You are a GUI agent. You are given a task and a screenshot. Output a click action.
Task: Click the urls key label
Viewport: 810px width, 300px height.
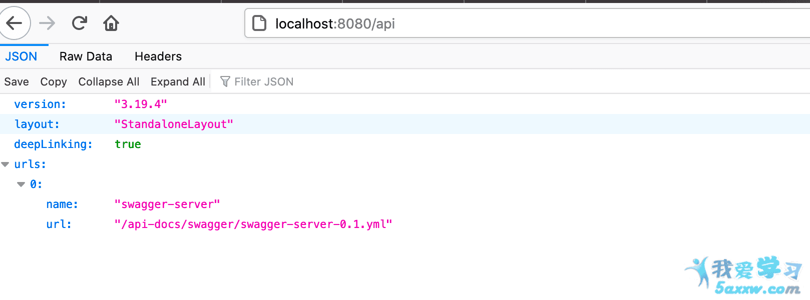click(x=30, y=164)
